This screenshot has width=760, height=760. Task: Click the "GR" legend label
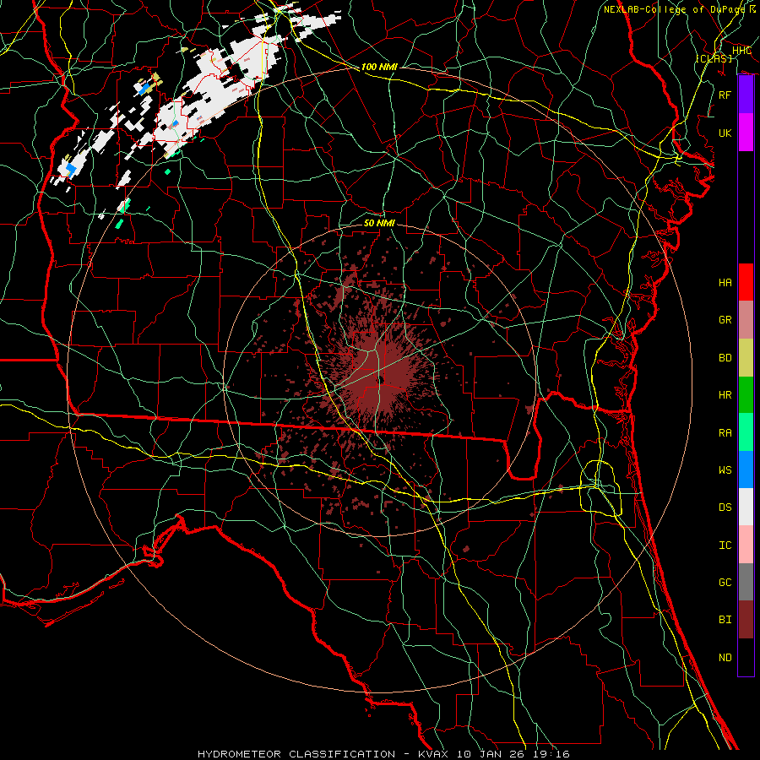coord(725,320)
